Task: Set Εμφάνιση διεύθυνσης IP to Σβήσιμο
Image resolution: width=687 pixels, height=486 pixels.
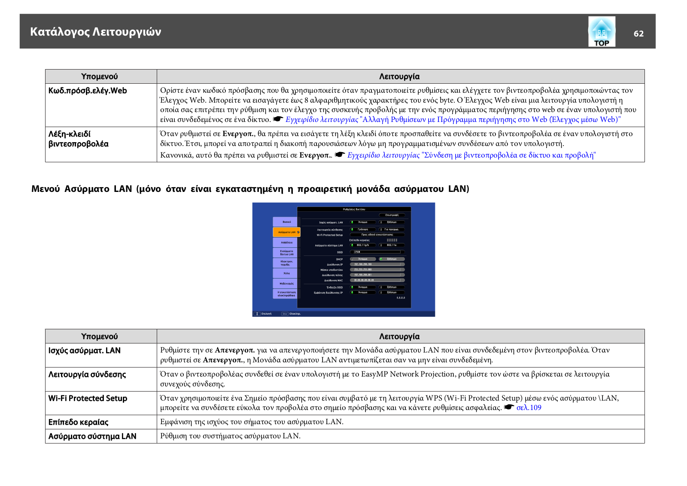Action: pos(392,292)
